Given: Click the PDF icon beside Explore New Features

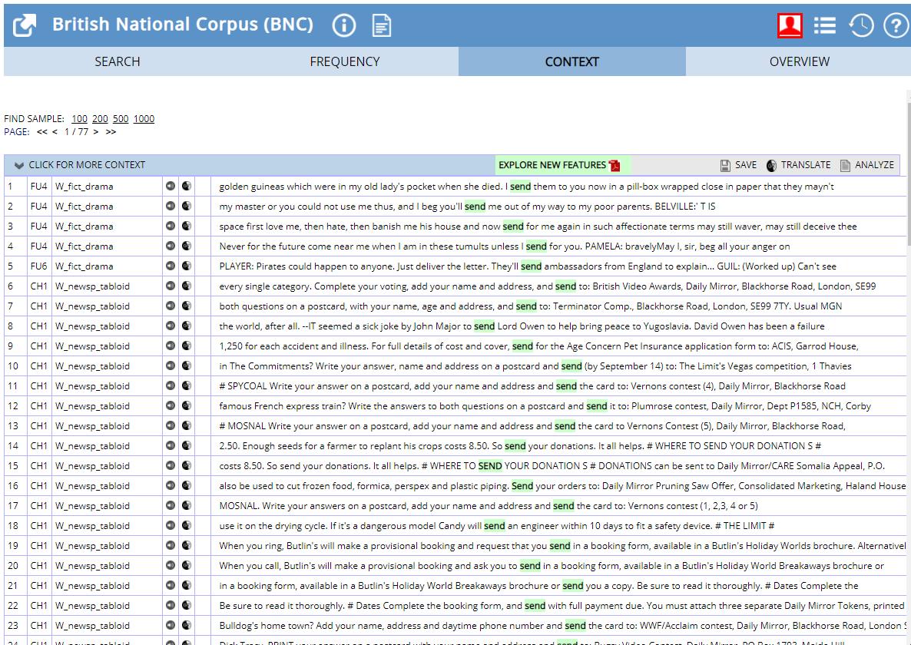Looking at the screenshot, I should tap(615, 165).
